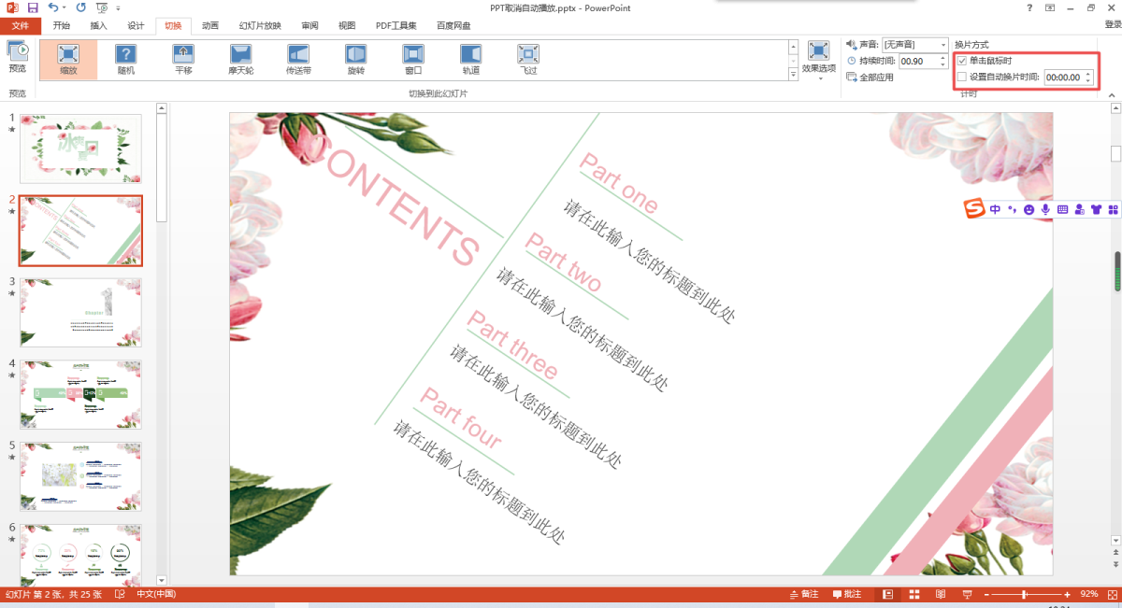Open Sogou soft keyboard

[1062, 209]
